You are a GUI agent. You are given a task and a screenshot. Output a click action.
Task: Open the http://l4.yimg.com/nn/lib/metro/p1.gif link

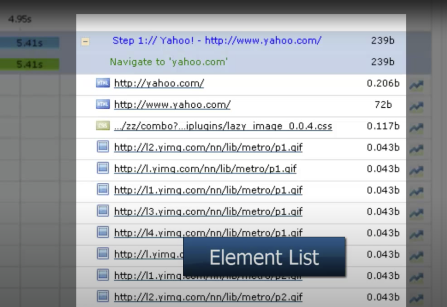click(208, 233)
